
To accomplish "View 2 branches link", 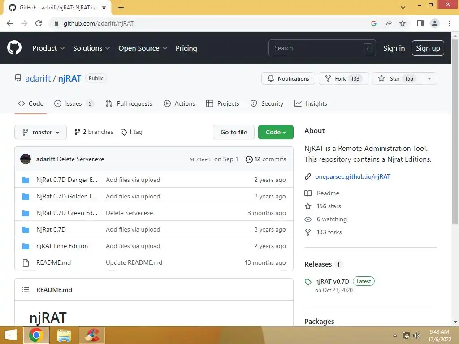I will tap(94, 132).
